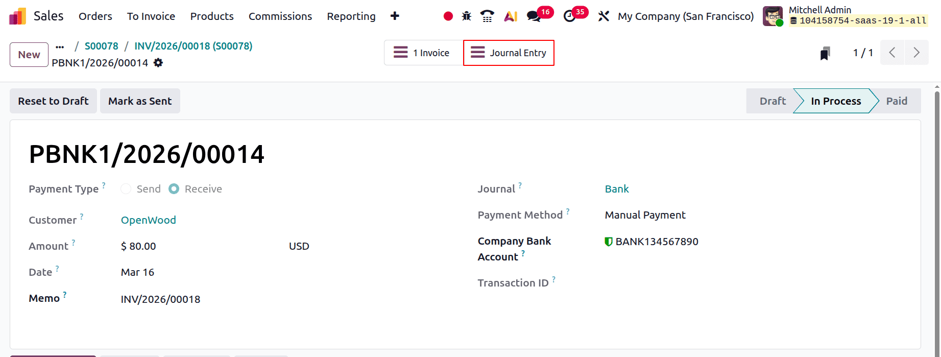Open the 1 Invoice smart button
This screenshot has width=941, height=357.
tap(424, 53)
